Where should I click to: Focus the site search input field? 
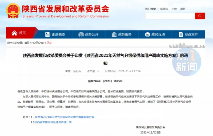coord(170,16)
